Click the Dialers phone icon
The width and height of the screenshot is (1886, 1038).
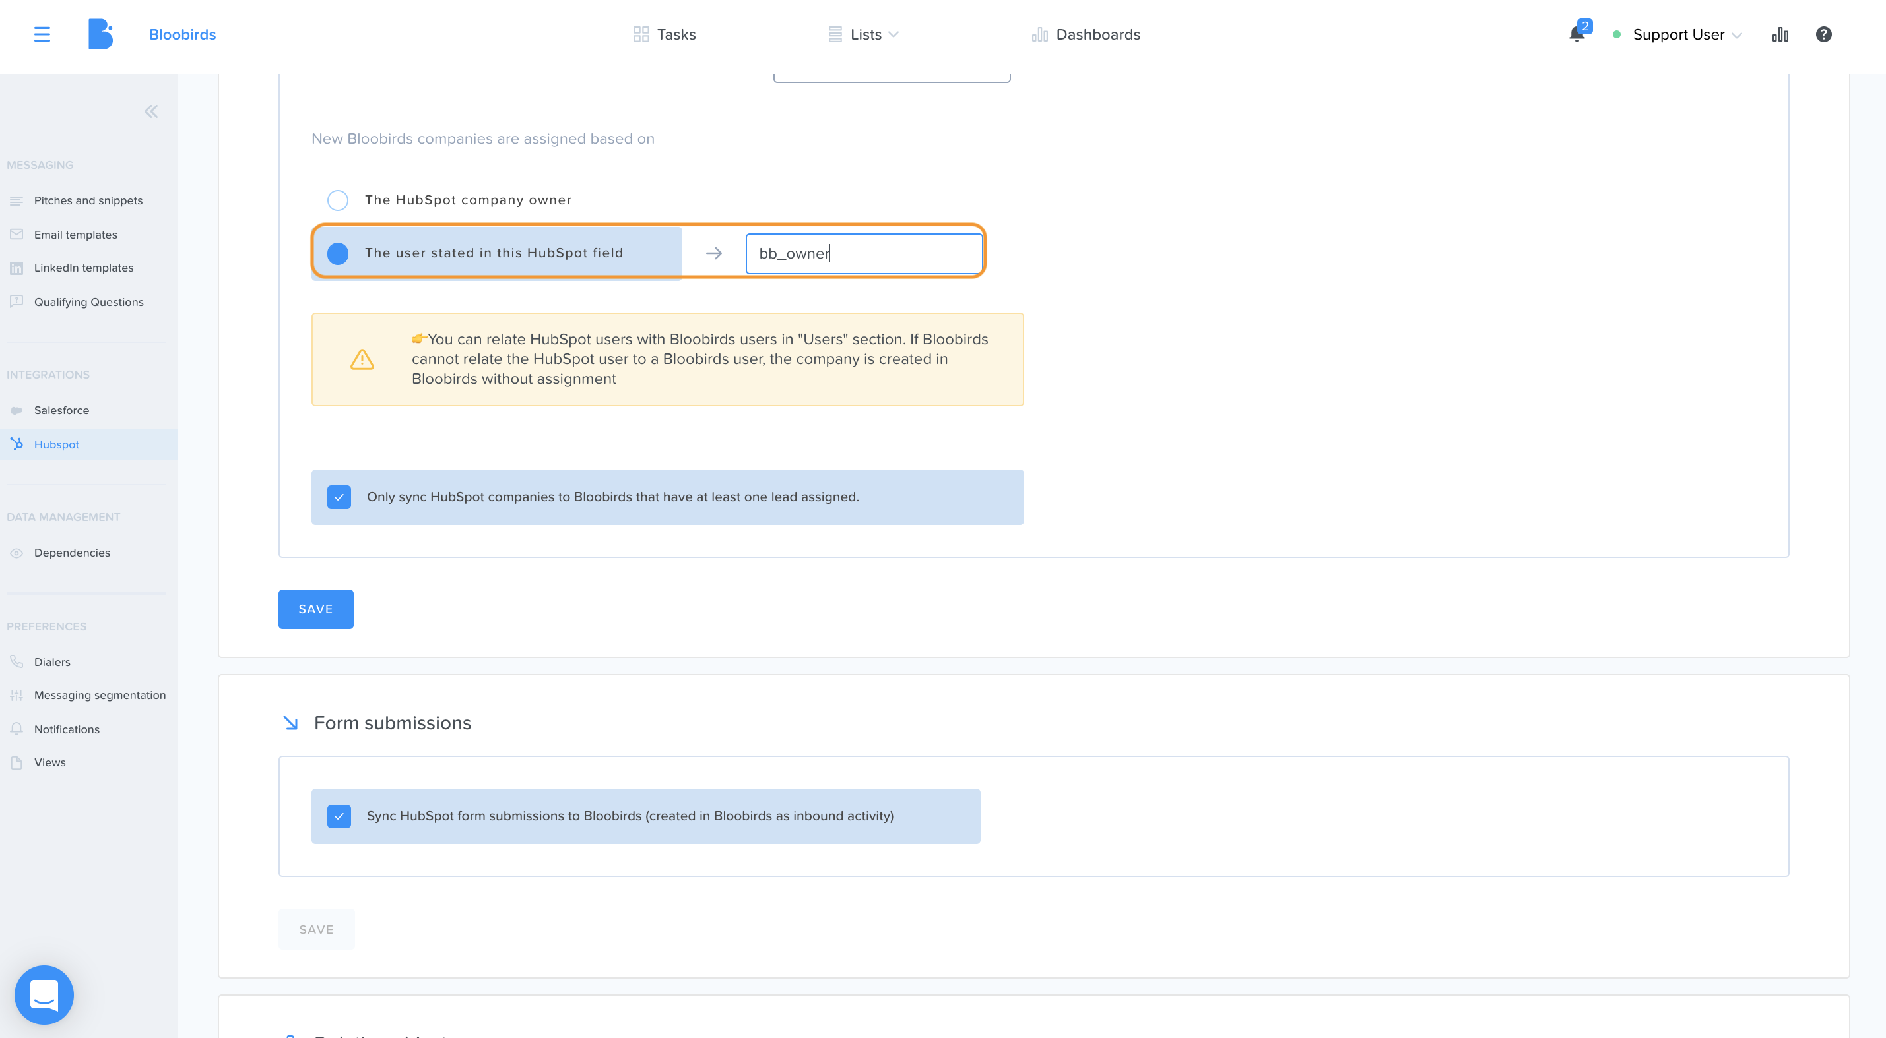pyautogui.click(x=16, y=661)
